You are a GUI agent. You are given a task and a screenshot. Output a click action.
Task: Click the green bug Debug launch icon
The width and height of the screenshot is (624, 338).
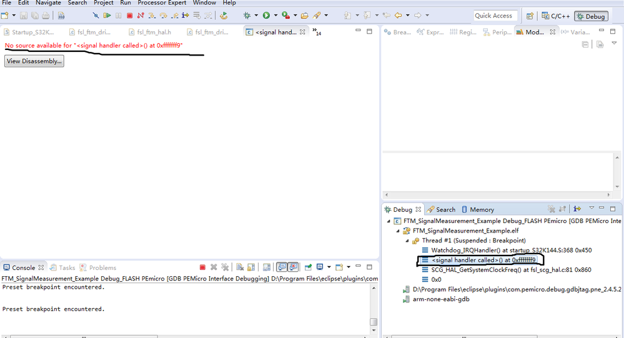[x=247, y=16]
